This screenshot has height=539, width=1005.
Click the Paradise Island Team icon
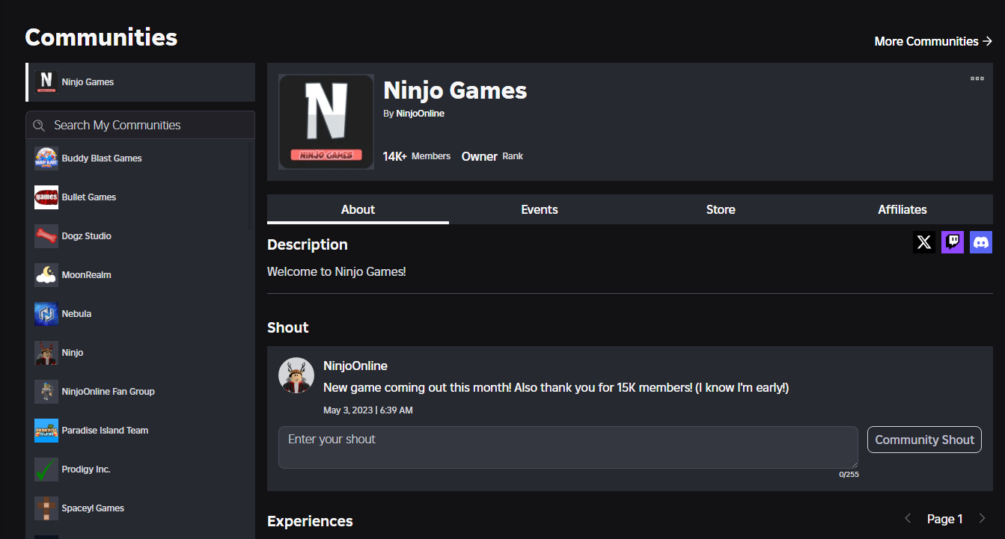46,430
